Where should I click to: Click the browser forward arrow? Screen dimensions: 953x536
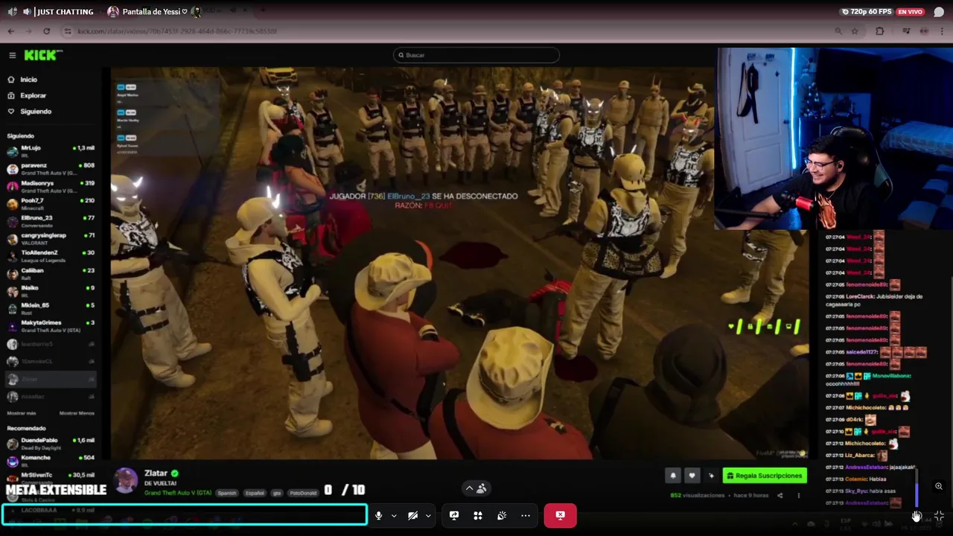pyautogui.click(x=28, y=31)
